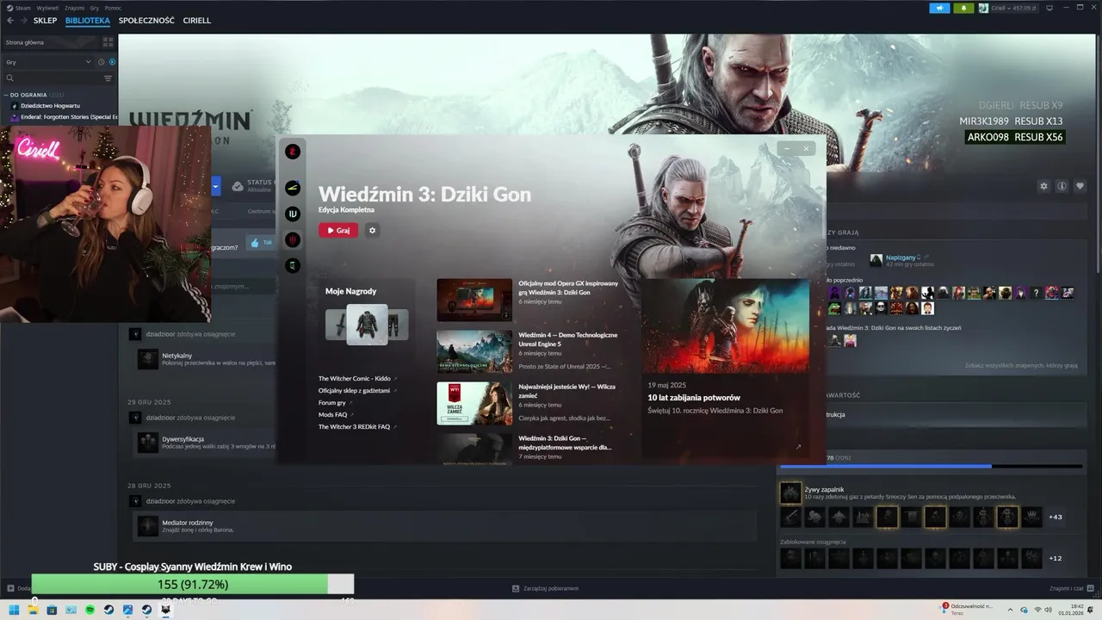Image resolution: width=1102 pixels, height=620 pixels.
Task: Open the blue megaphone announcements button
Action: click(x=939, y=8)
